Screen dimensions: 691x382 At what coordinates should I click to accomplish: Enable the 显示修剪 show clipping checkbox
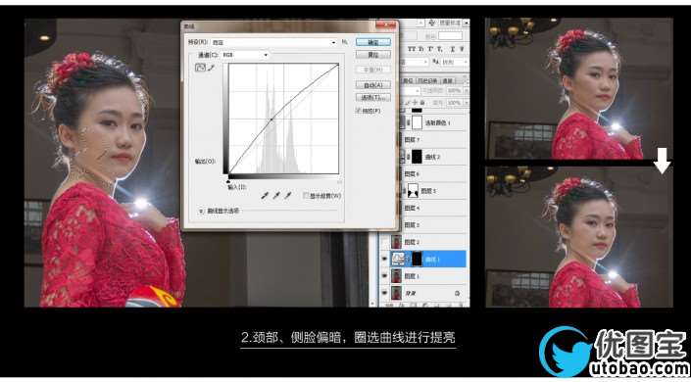coord(306,195)
